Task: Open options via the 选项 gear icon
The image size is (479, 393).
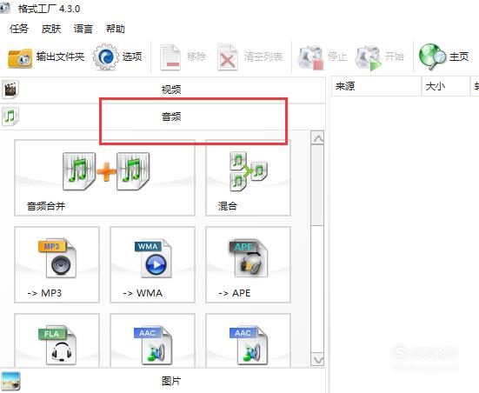Action: [106, 57]
